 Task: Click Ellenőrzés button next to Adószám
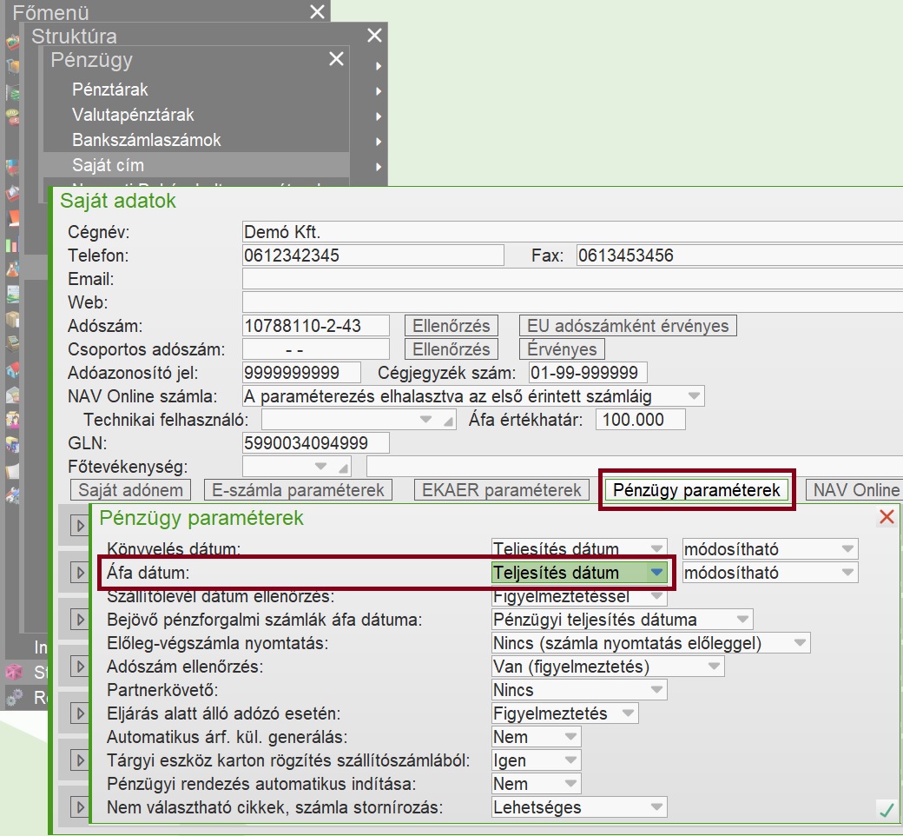[x=451, y=326]
